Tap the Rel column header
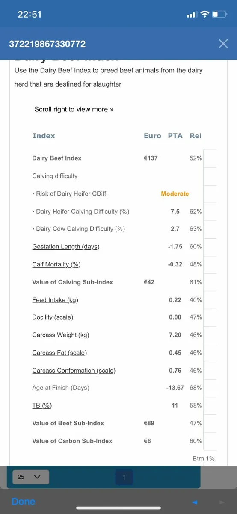The height and width of the screenshot is (514, 237). [x=196, y=136]
